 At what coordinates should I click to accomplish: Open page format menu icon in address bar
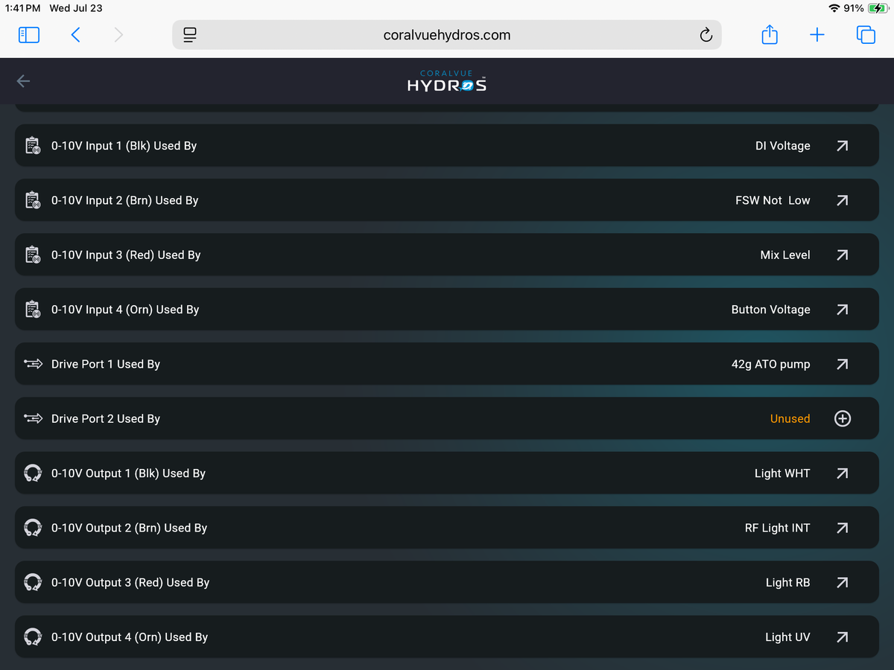click(x=190, y=35)
